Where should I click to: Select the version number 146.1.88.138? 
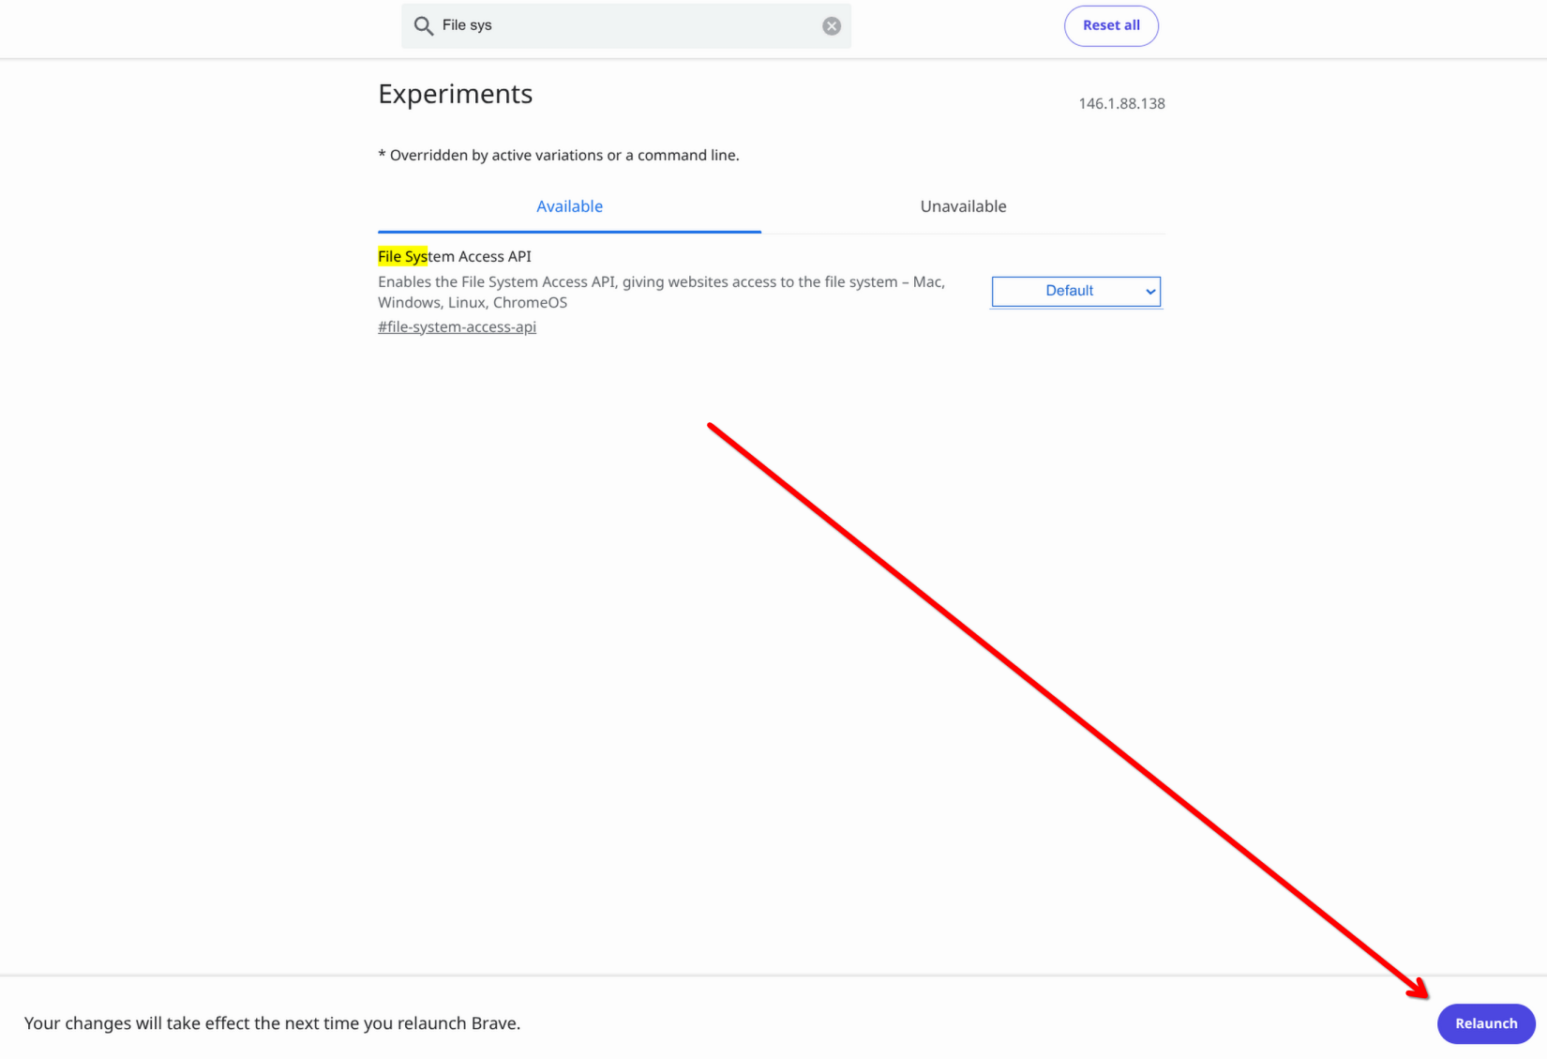tap(1121, 104)
